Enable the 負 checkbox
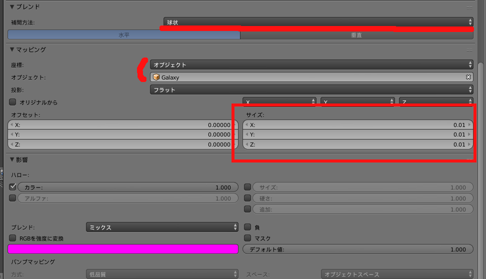This screenshot has width=486, height=279. point(247,227)
